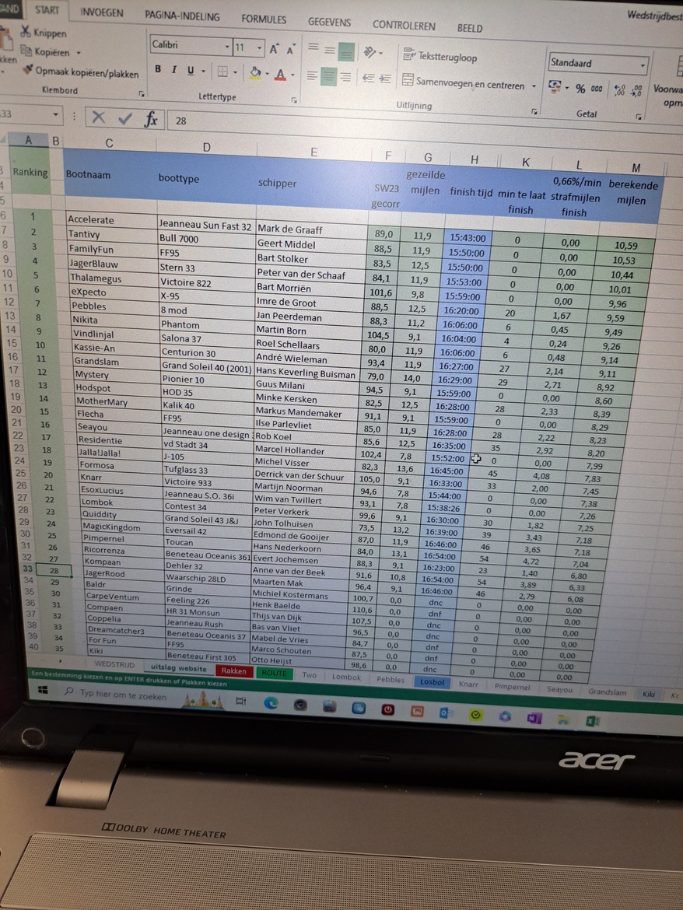683x910 pixels.
Task: Click the insert function fx icon
Action: pyautogui.click(x=151, y=119)
